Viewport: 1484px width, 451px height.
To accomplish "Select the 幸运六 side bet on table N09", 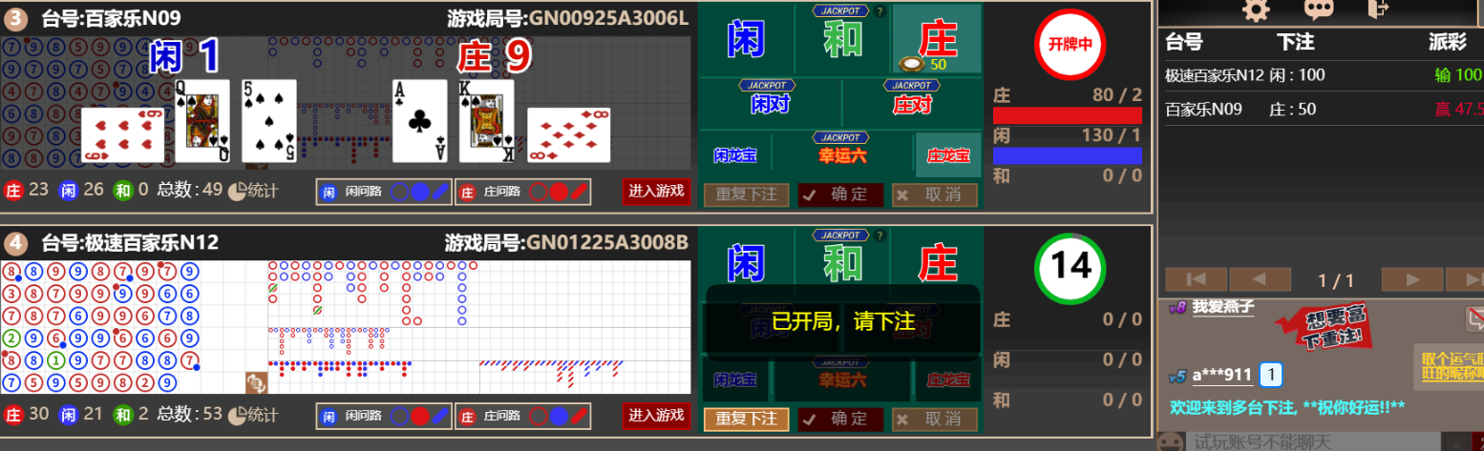I will click(x=840, y=154).
